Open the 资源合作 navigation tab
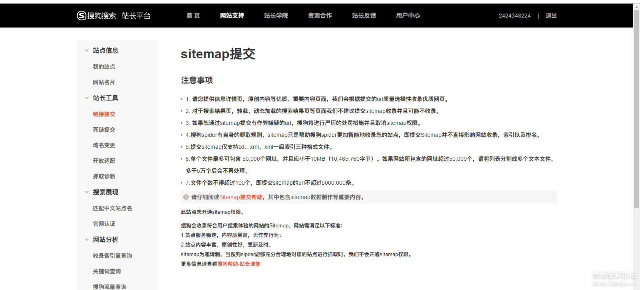 tap(320, 16)
